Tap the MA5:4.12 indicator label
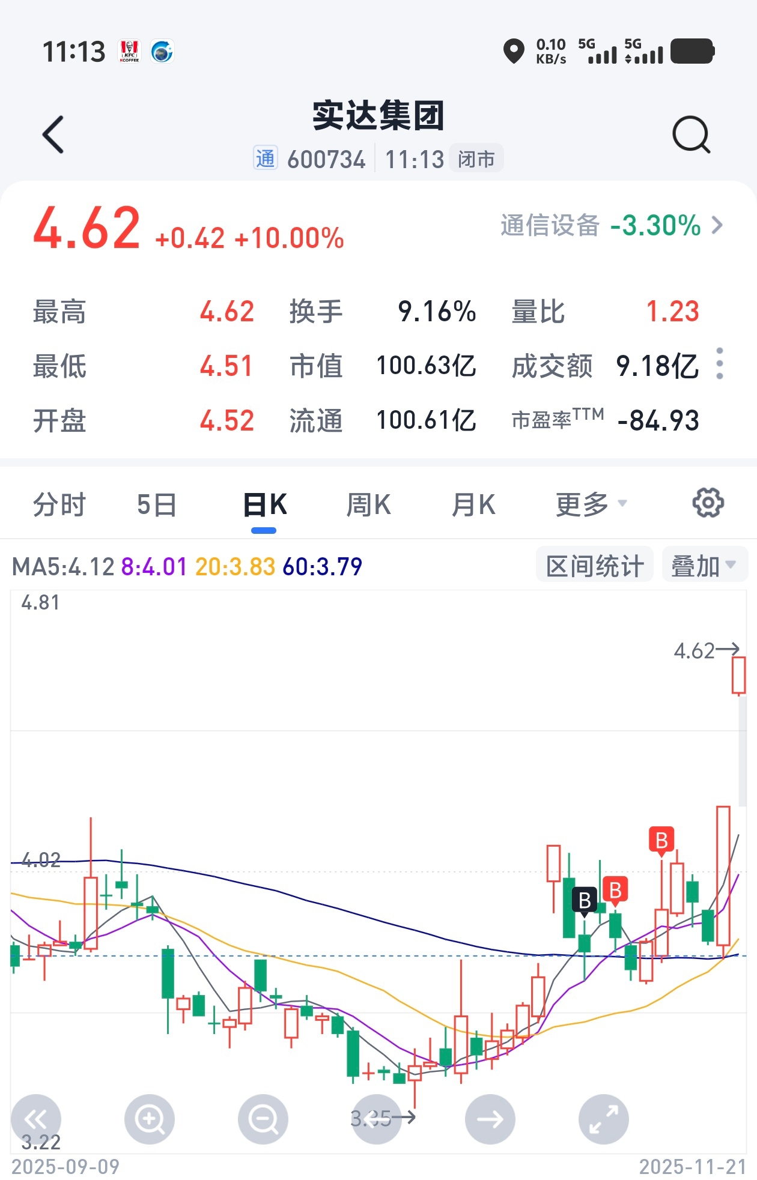 tap(63, 566)
